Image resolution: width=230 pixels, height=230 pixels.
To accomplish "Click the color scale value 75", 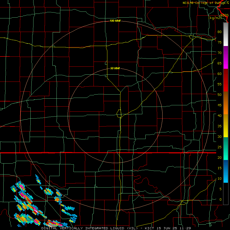I will click(x=220, y=42).
